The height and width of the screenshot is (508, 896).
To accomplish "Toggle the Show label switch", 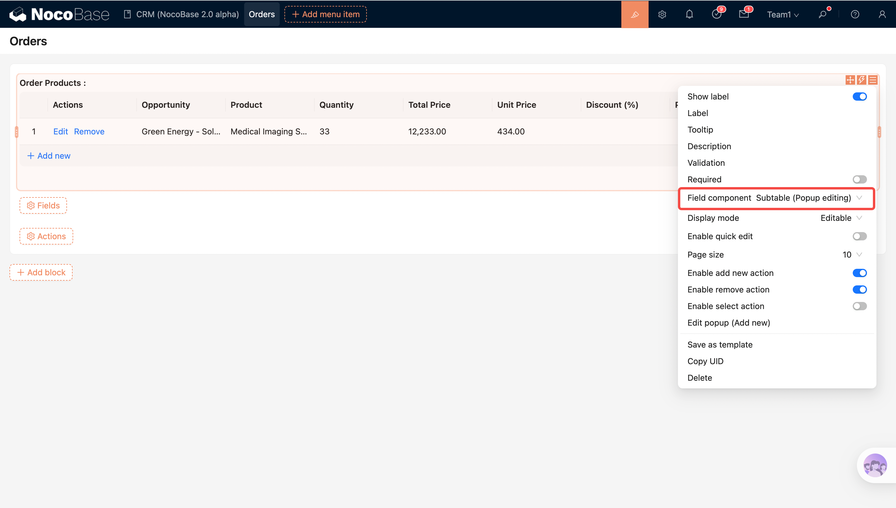I will [x=859, y=97].
